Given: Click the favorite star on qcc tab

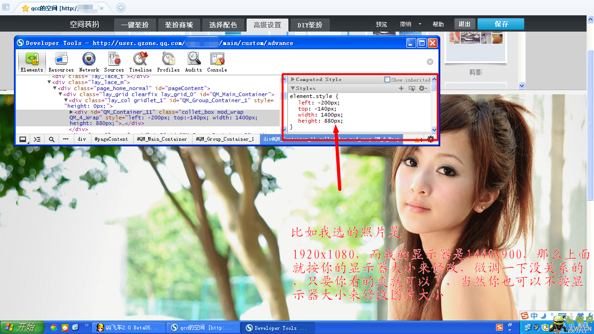Looking at the screenshot, I should click(x=26, y=8).
